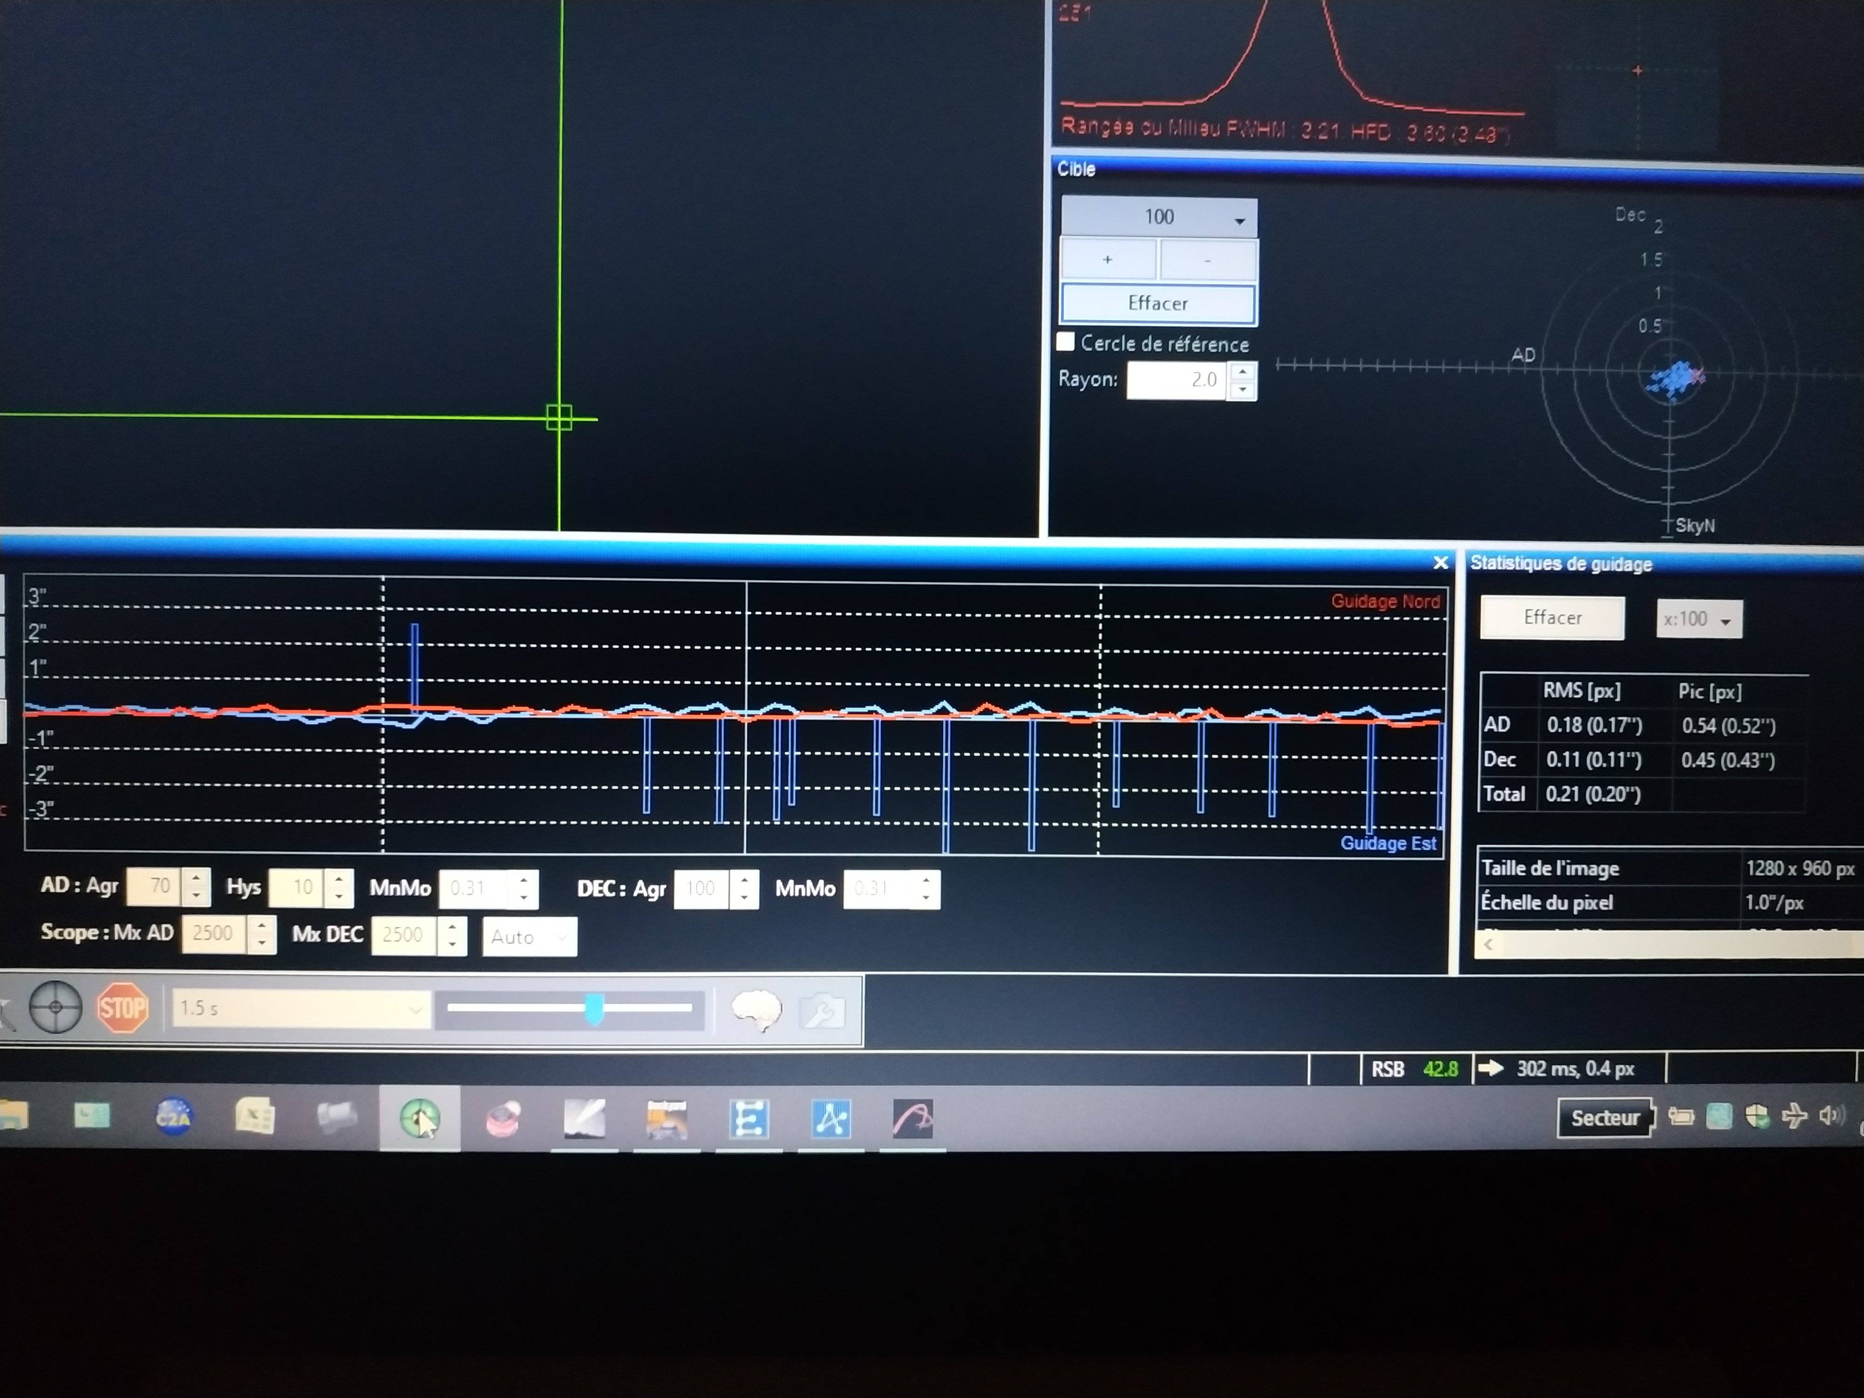Open the blue star-pattern taskbar app
1864x1398 pixels.
[x=831, y=1119]
